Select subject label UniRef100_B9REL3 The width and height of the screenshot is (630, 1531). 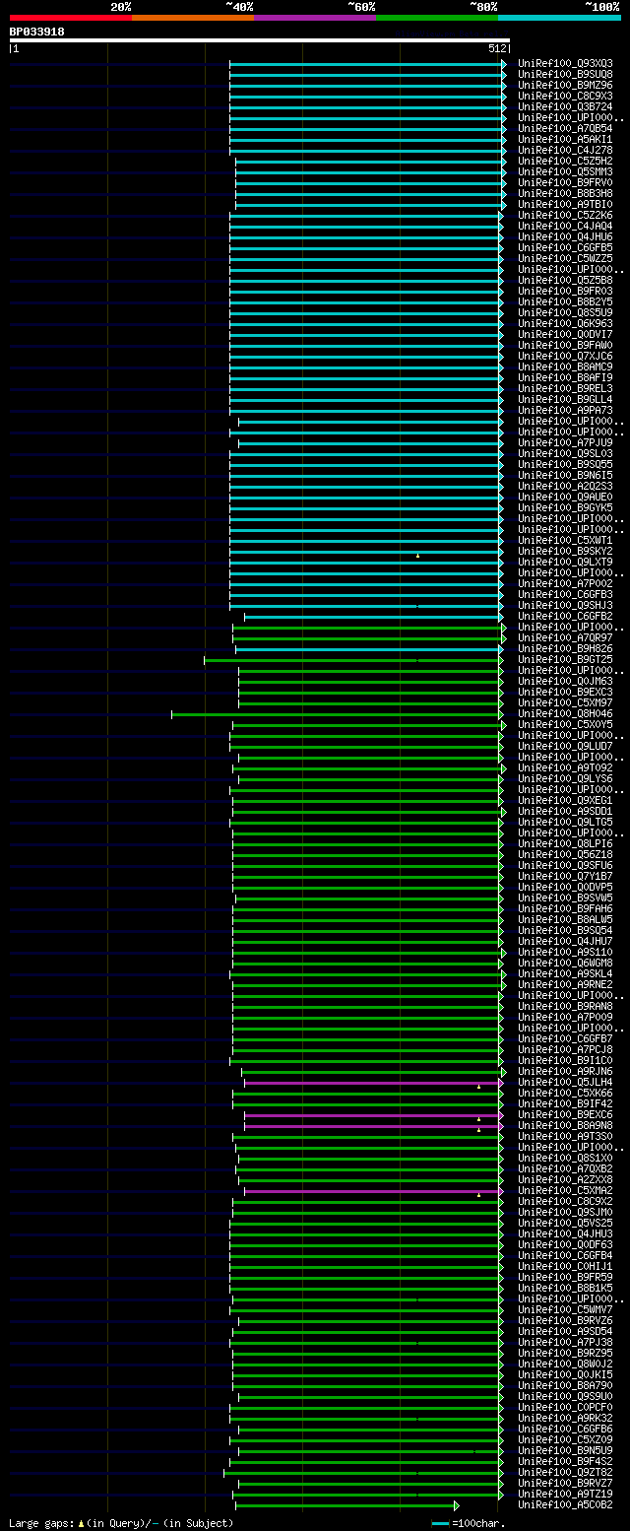tap(565, 388)
